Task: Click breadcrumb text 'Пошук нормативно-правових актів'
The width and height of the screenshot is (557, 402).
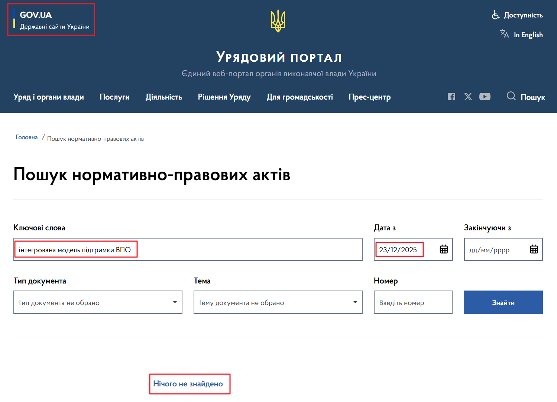Action: tap(95, 139)
